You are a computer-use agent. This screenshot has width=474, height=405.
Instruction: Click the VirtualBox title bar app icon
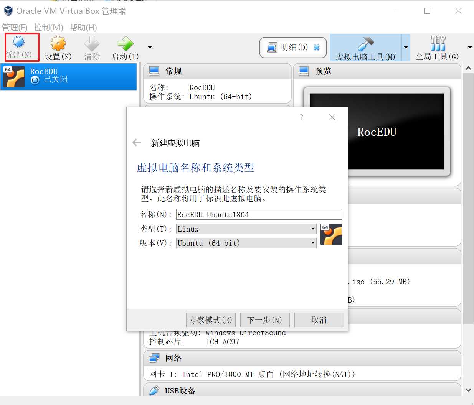pos(8,11)
